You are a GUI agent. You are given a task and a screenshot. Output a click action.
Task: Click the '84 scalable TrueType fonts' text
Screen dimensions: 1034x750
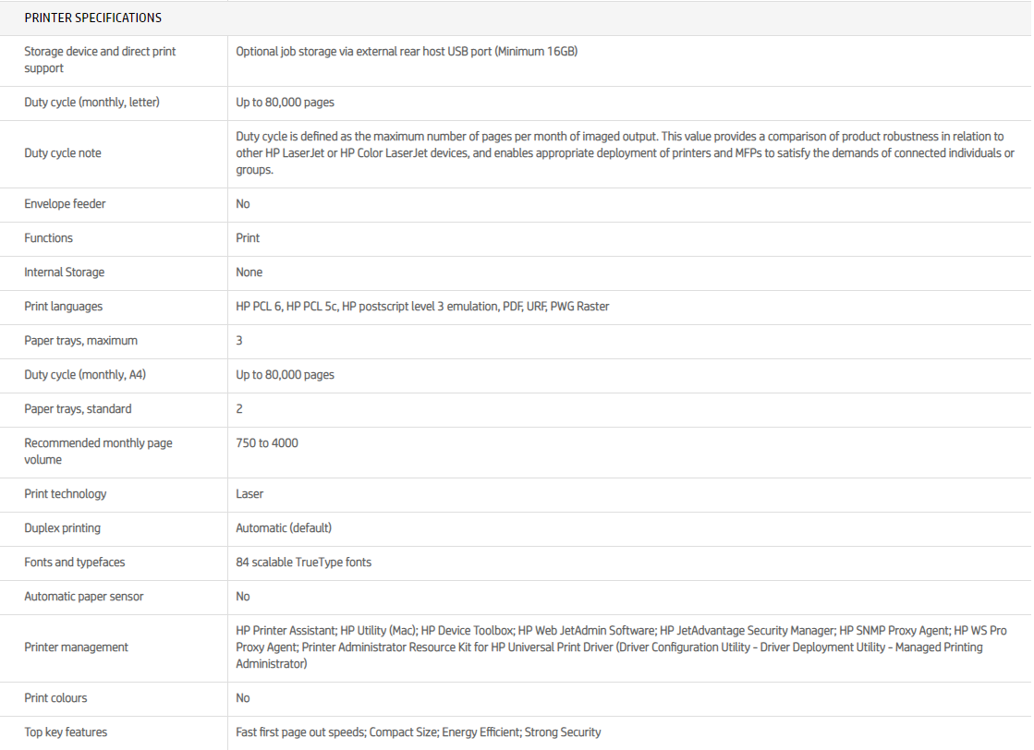(x=303, y=562)
